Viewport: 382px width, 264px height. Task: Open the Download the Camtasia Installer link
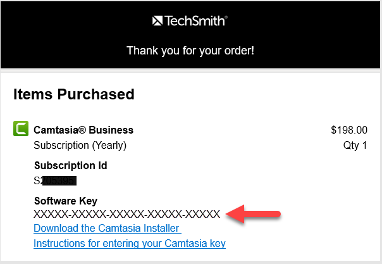click(107, 228)
